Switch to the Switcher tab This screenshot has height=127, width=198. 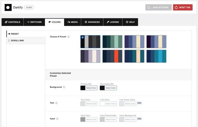(x=34, y=22)
